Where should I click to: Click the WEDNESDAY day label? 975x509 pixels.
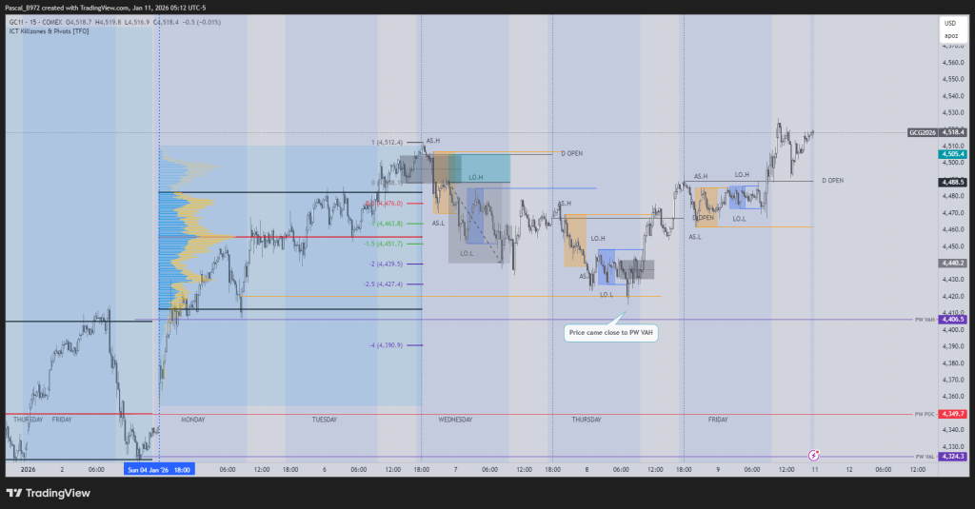[x=455, y=419]
